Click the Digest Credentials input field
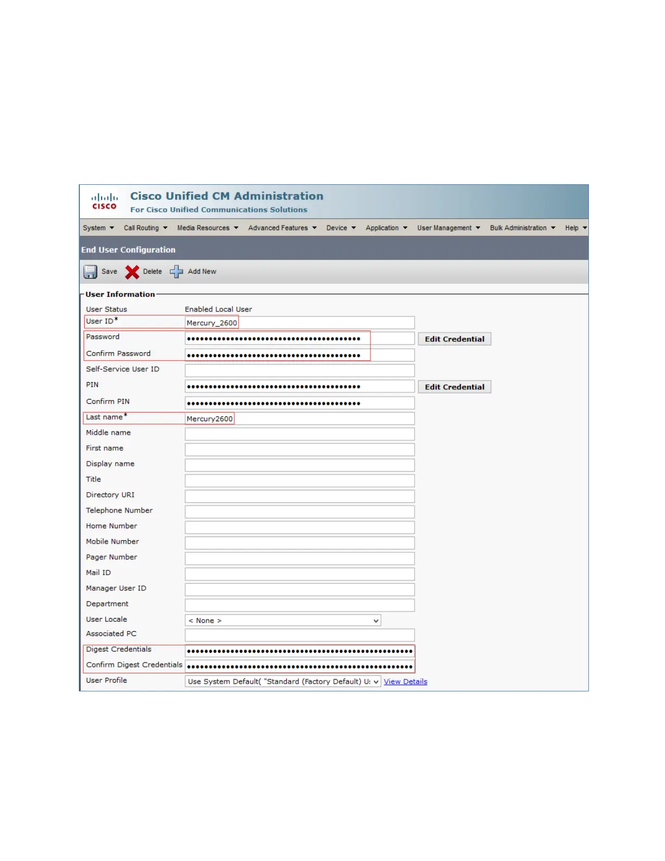The height and width of the screenshot is (861, 665). [300, 651]
